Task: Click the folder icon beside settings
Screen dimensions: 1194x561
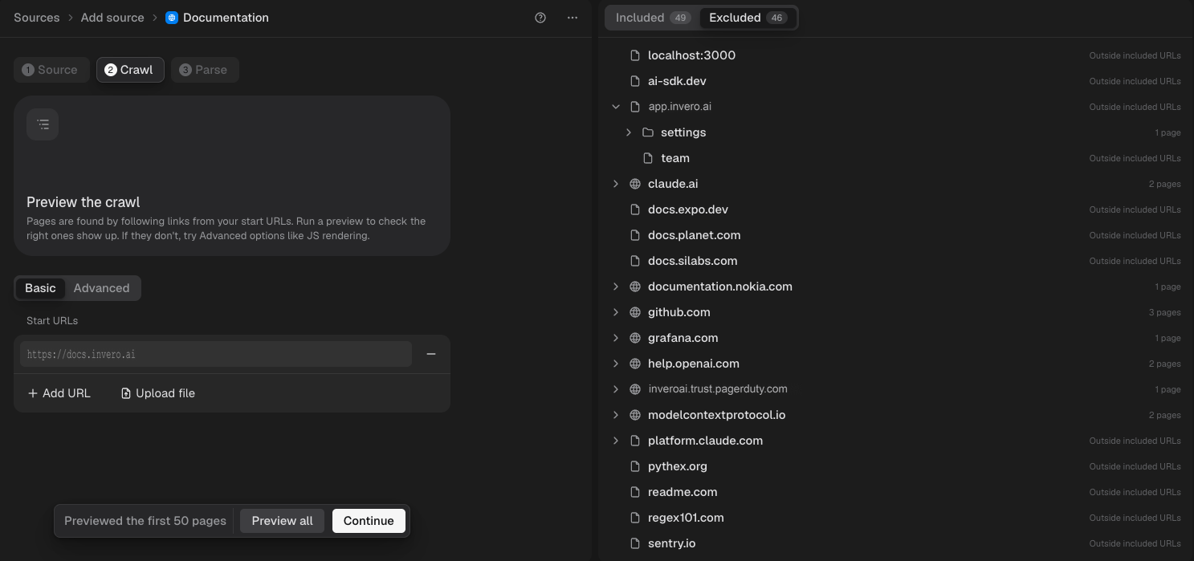Action: [x=647, y=132]
